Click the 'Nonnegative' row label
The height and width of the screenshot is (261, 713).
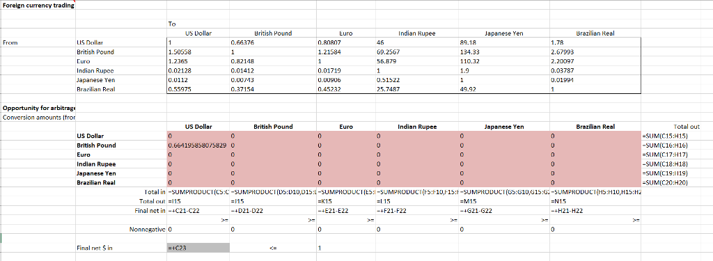point(121,230)
